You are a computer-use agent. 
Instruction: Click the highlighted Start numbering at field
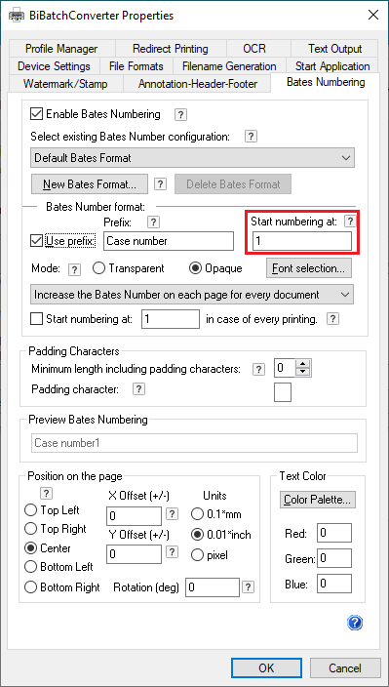pos(302,241)
